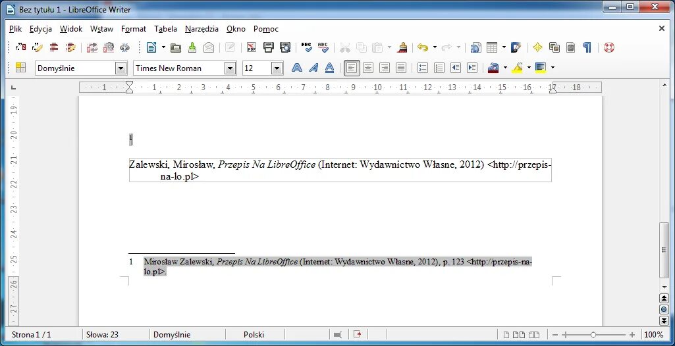Toggle underline text formatting

pos(330,68)
